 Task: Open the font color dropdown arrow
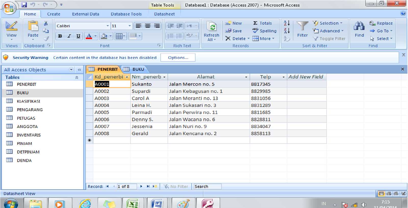pos(95,36)
